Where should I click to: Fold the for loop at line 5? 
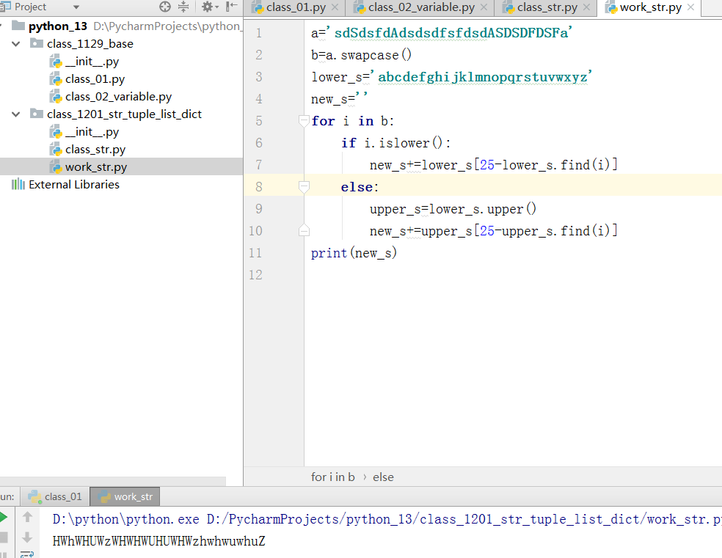[304, 121]
